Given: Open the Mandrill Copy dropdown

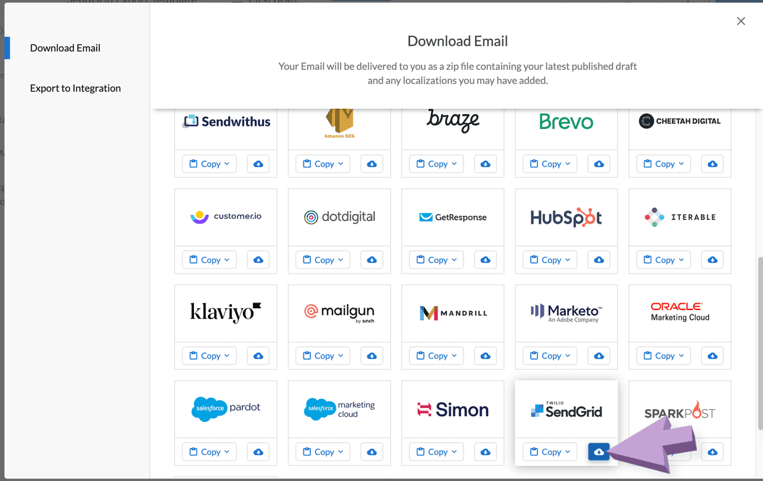Looking at the screenshot, I should pos(436,356).
